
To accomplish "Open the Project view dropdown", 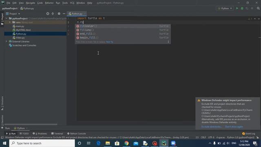I will tap(13, 13).
